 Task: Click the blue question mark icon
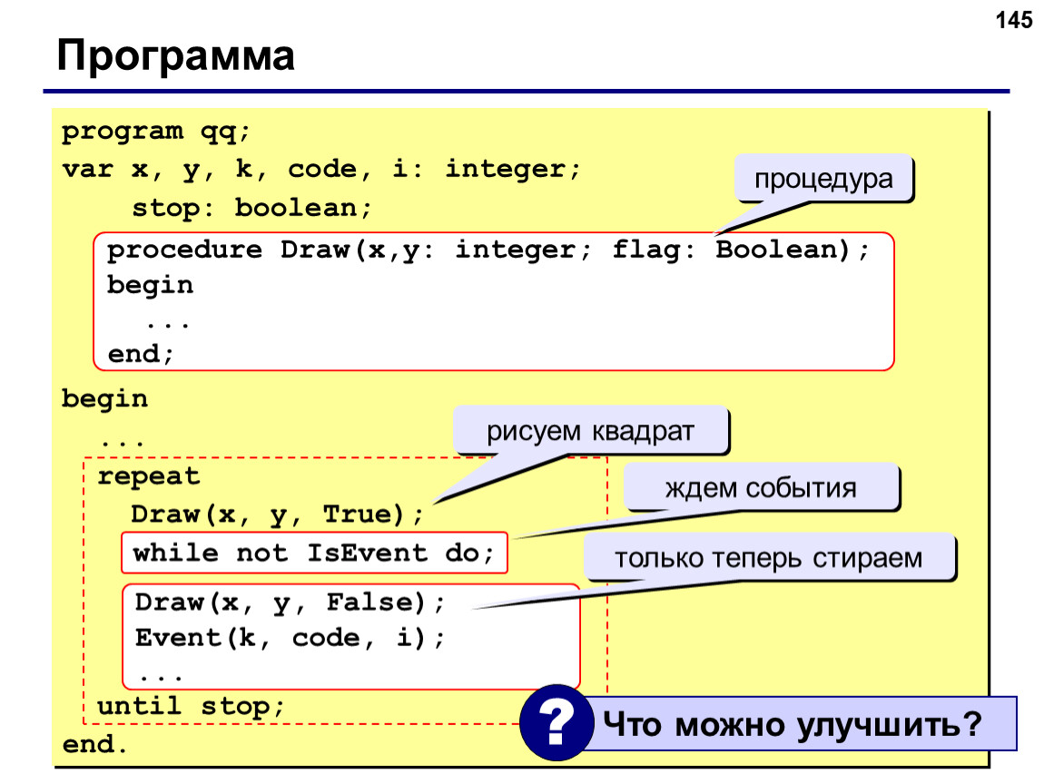coord(556,723)
